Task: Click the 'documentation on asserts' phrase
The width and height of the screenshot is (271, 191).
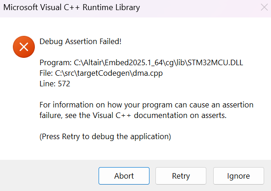Action: [x=180, y=115]
